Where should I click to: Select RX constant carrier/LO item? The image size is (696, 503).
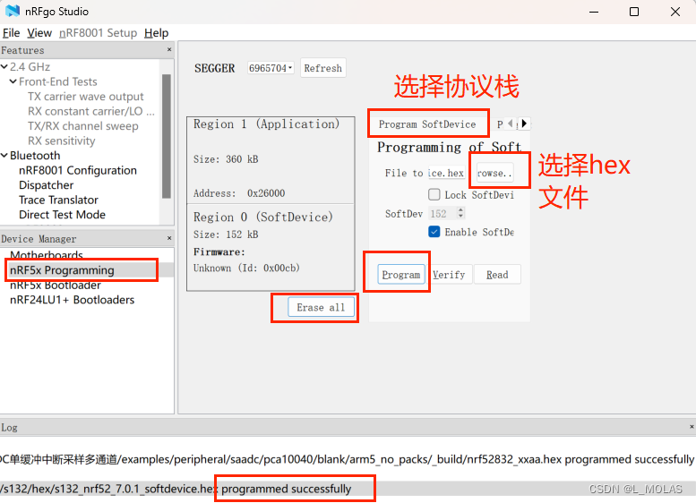pos(91,111)
